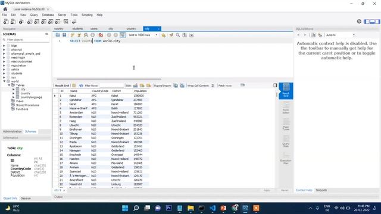The width and height of the screenshot is (381, 214).
Task: Execute the query with the lightning bolt
Action: pyautogui.click(x=73, y=35)
